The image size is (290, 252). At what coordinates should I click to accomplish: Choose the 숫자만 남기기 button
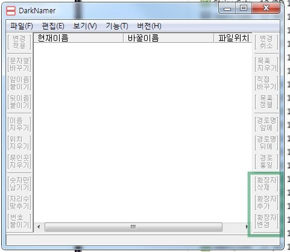click(19, 184)
